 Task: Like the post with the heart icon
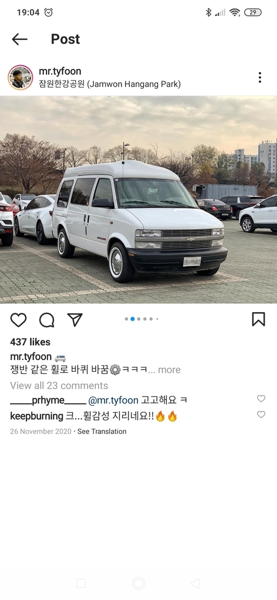(x=18, y=320)
